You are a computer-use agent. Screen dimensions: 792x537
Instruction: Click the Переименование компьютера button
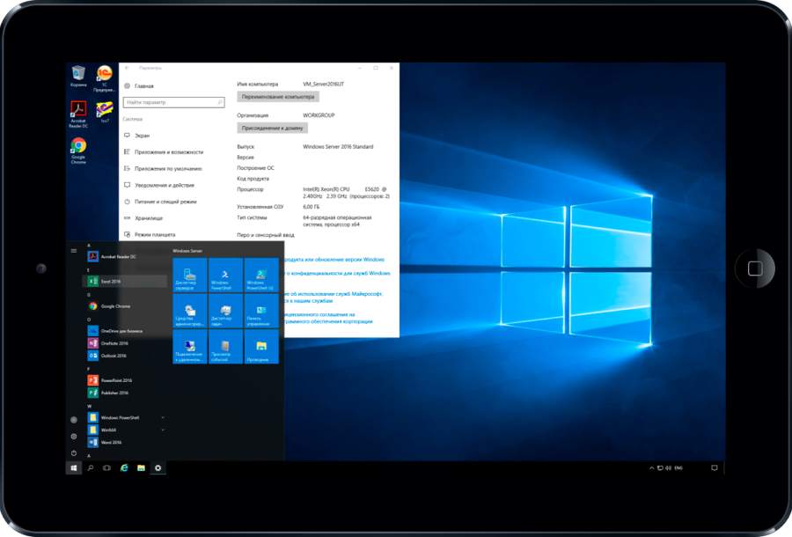278,97
